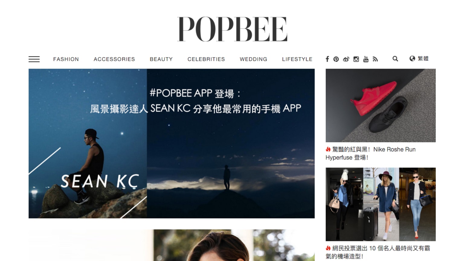Open the SEAN KC app feature banner
Viewport: 464px width, 261px height.
(x=172, y=143)
